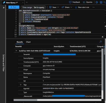Click the Share arrow icon

63,7
